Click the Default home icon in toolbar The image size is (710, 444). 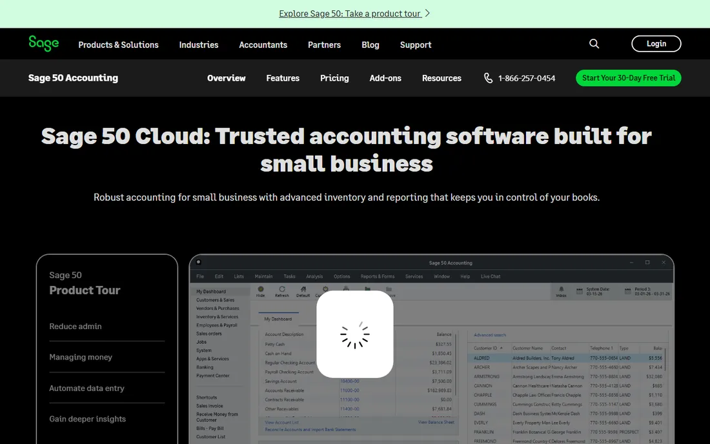[303, 289]
